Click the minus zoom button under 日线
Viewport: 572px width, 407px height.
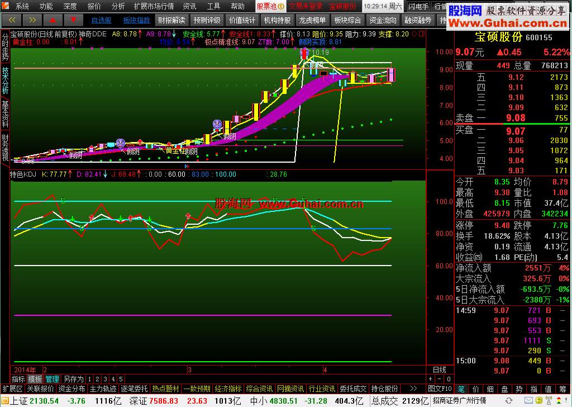(440, 379)
